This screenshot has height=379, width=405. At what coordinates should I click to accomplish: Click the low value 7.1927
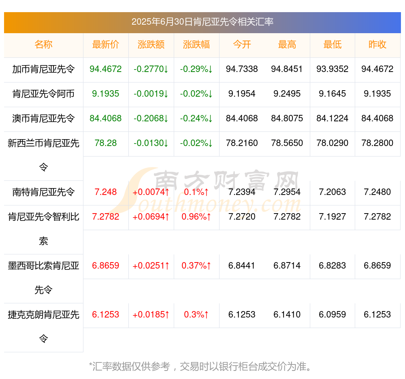(x=333, y=217)
